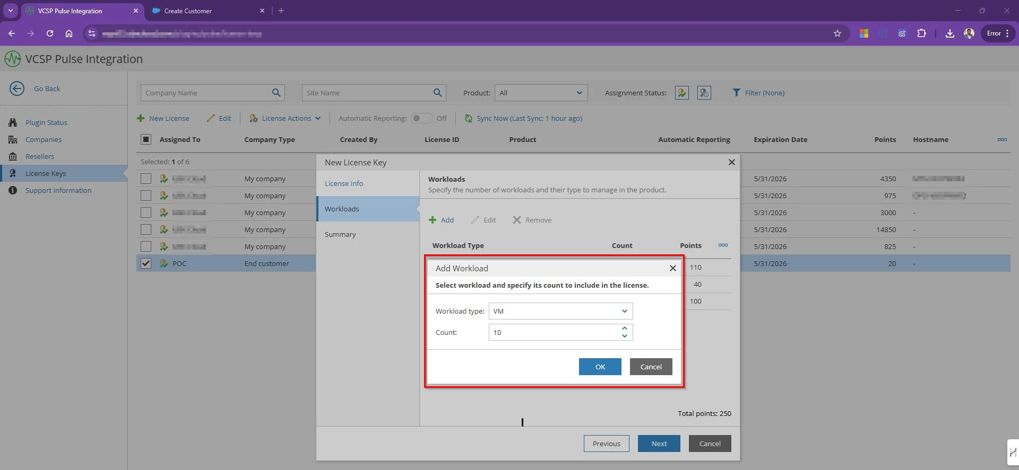Click the assigned status filter icon
Viewport: 1019px width, 470px height.
click(x=682, y=93)
